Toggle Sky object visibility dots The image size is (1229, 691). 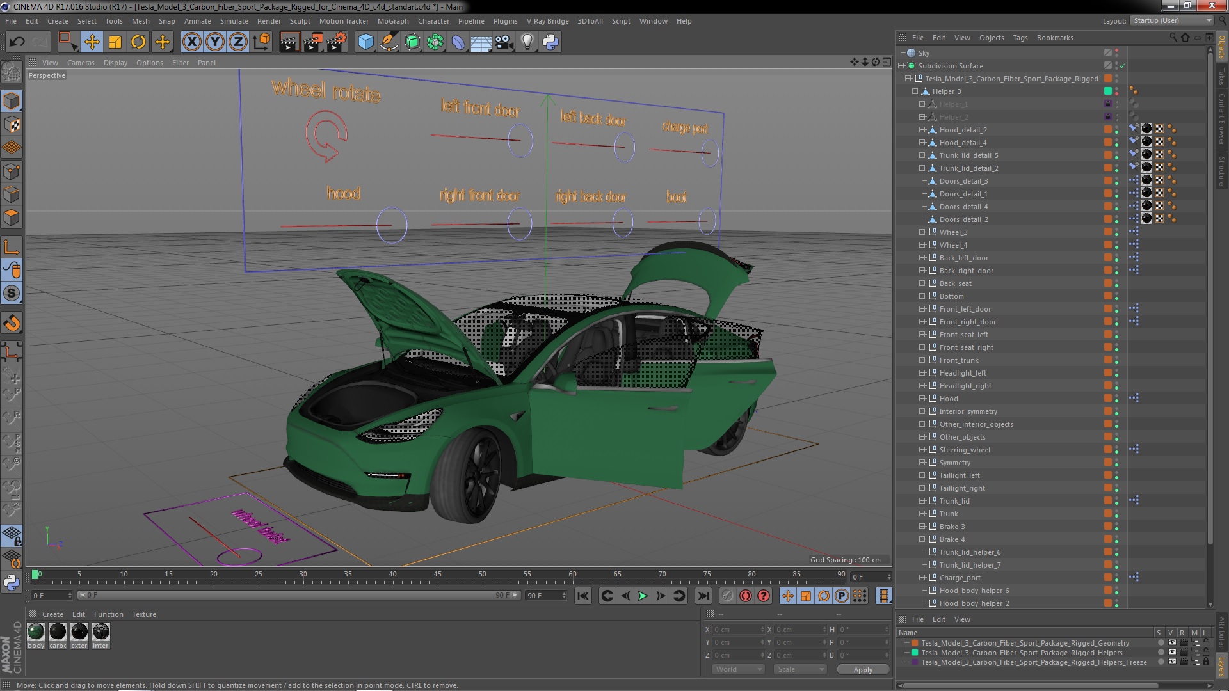point(1117,53)
